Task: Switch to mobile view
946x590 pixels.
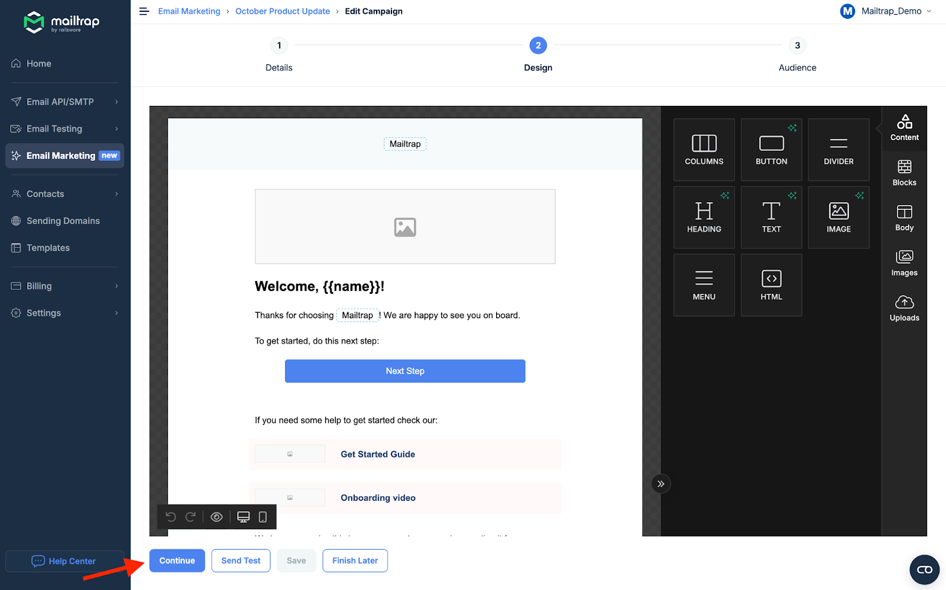Action: point(263,517)
